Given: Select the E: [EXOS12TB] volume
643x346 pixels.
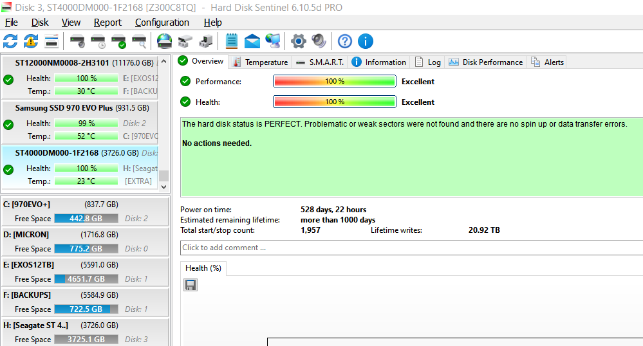Looking at the screenshot, I should [x=86, y=272].
